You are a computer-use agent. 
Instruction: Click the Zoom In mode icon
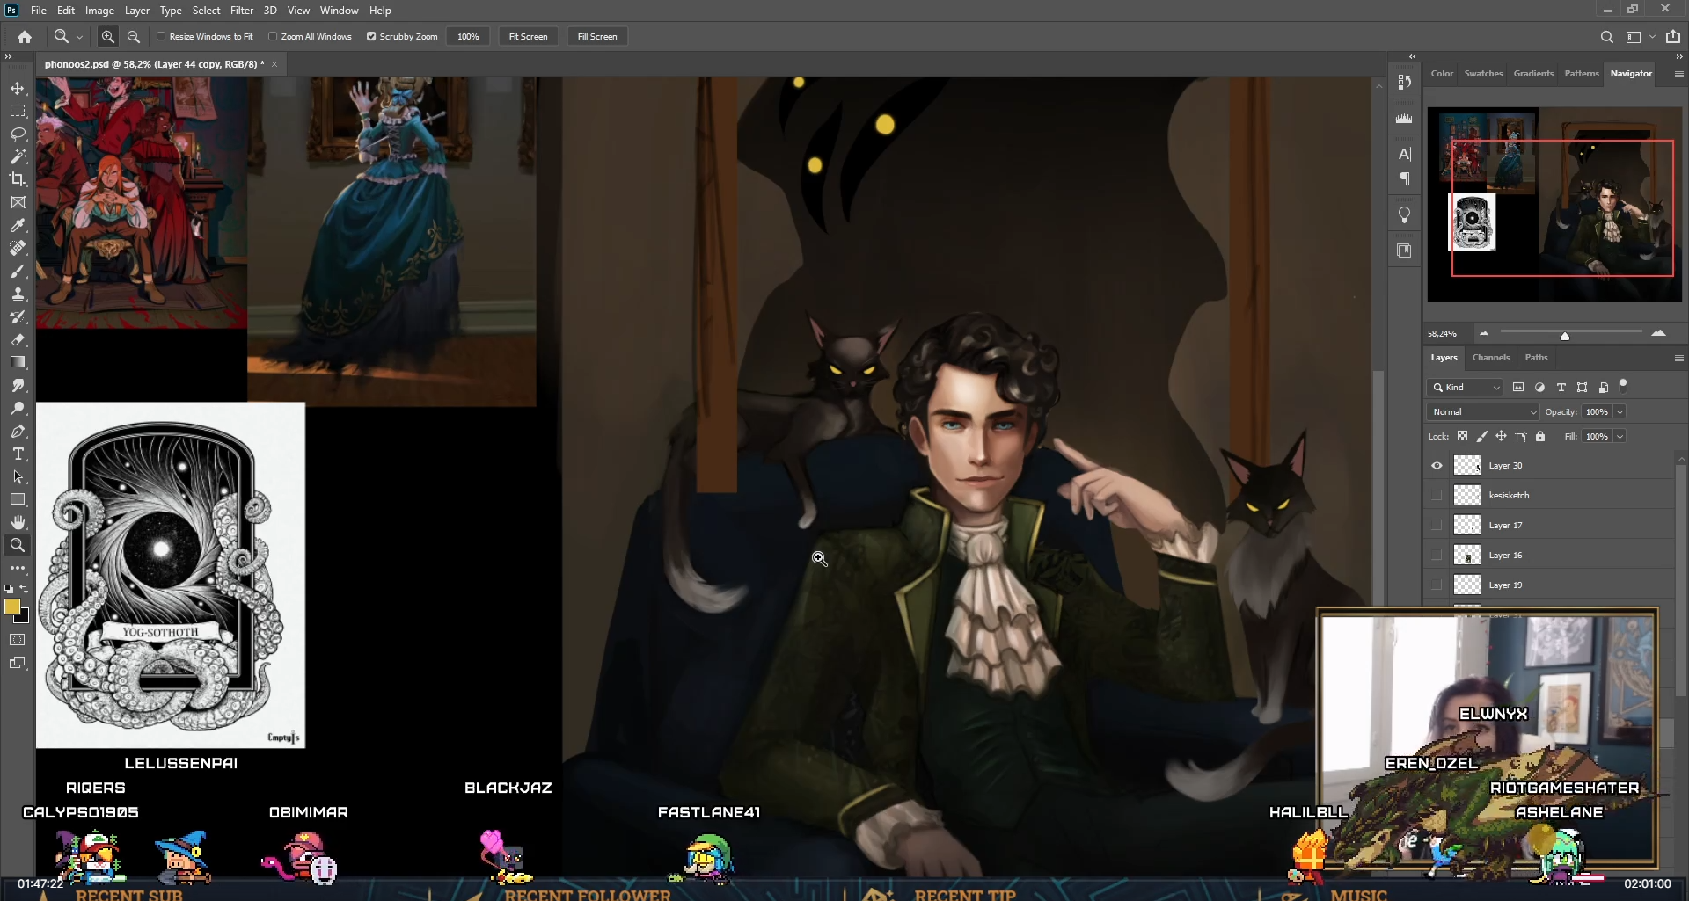[x=107, y=36]
